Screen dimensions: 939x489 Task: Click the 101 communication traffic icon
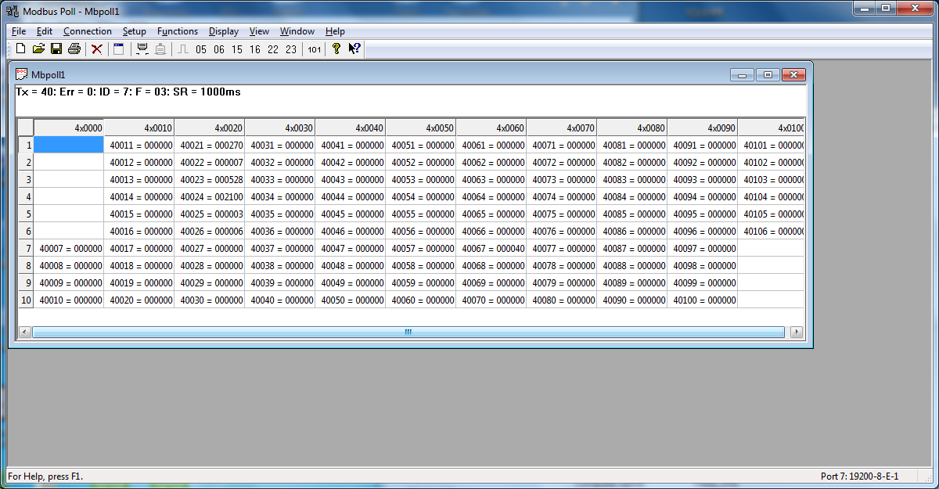[314, 49]
